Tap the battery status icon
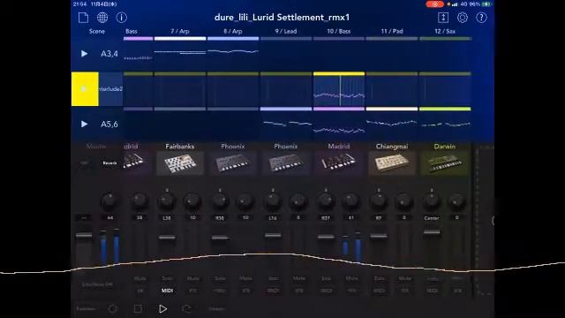The height and width of the screenshot is (318, 565). click(x=486, y=4)
